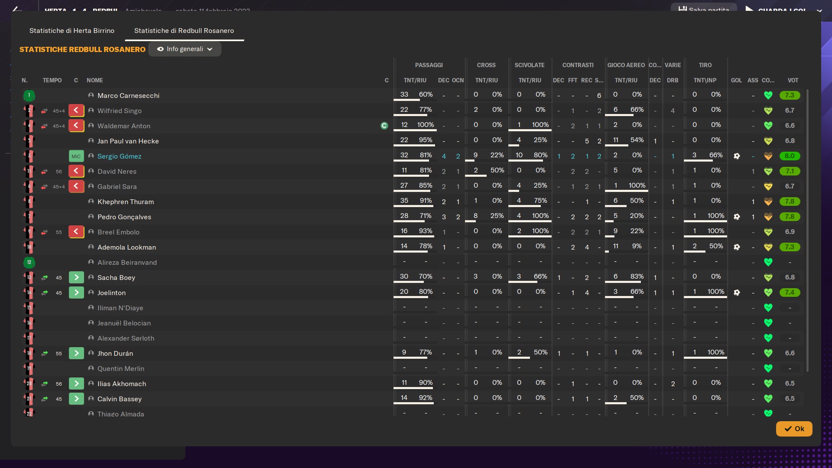832x468 pixels.
Task: Click condition heart icon for Khephren Thuram
Action: (768, 201)
